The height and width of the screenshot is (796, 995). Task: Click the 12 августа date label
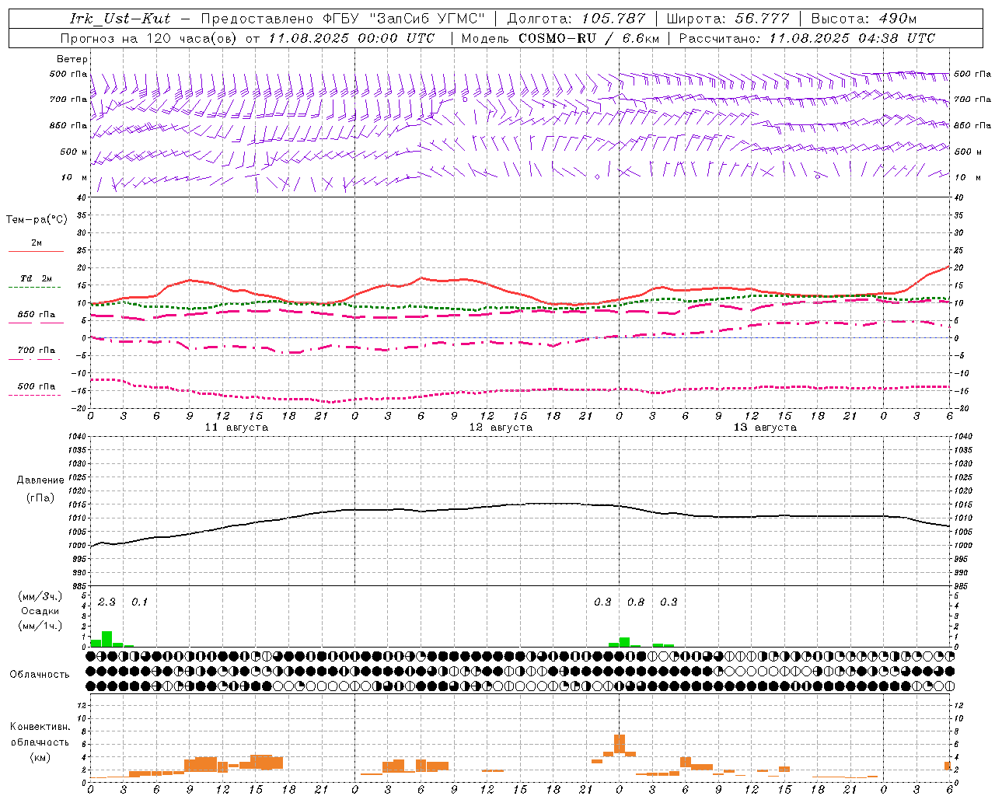[501, 428]
